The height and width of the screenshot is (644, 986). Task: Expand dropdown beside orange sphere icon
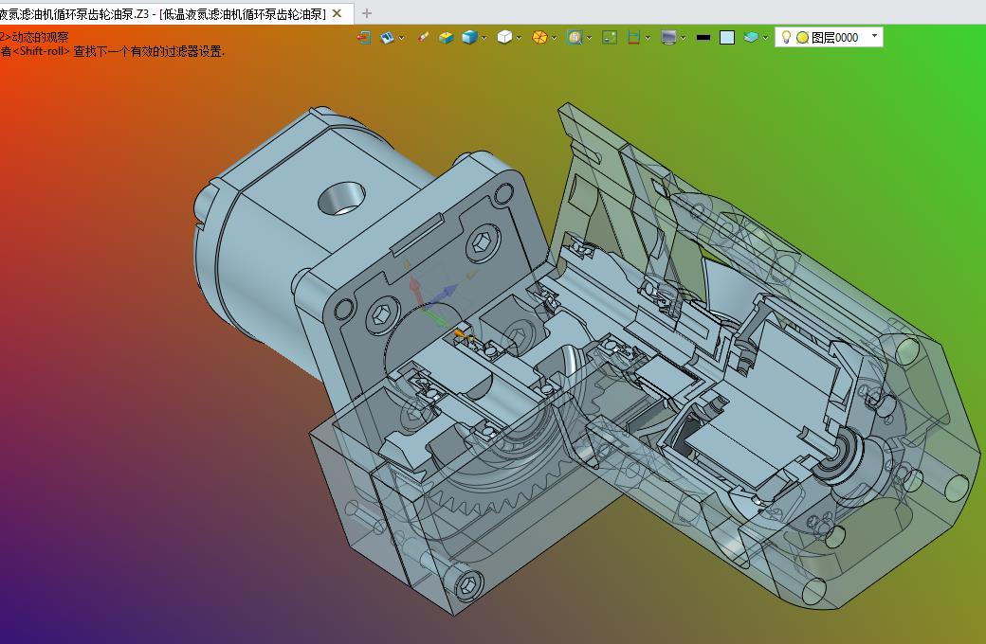click(x=554, y=38)
